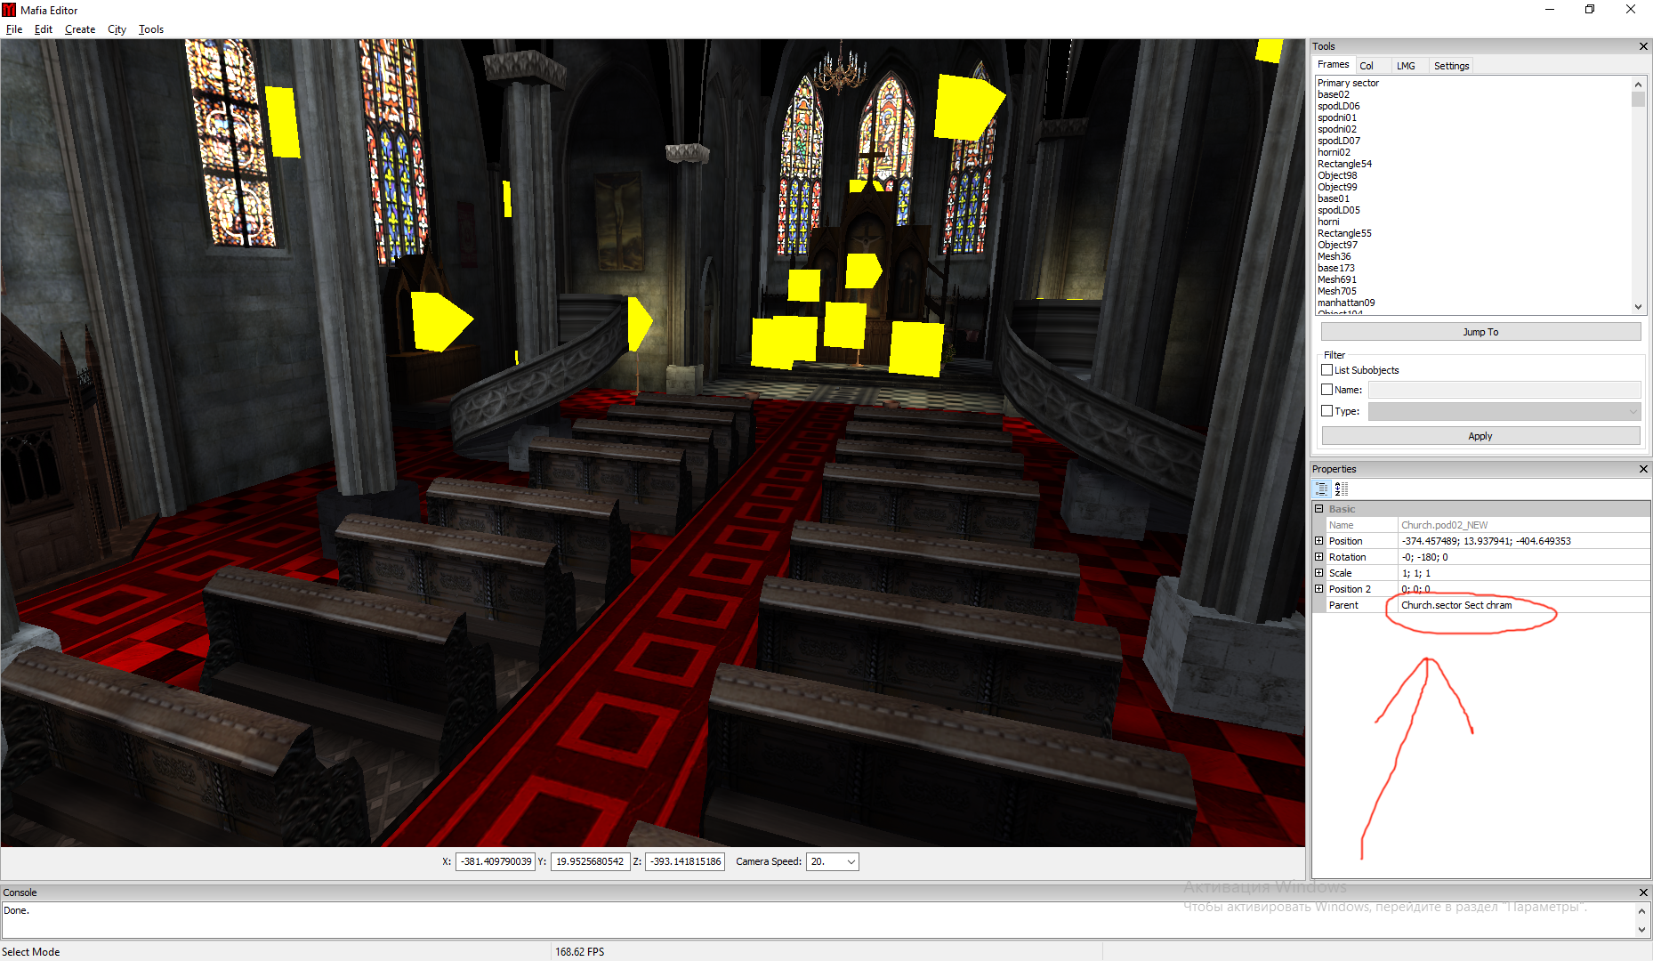Select Rectangle55 in frames list
This screenshot has height=961, width=1653.
1344,233
